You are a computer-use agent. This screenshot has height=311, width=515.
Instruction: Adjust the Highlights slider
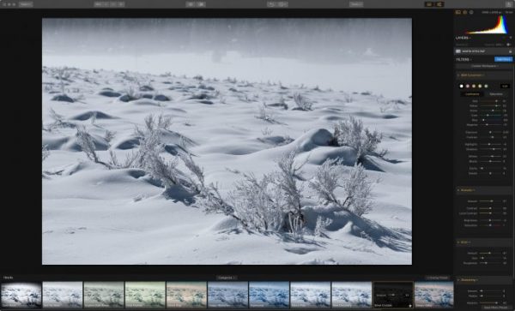click(491, 144)
